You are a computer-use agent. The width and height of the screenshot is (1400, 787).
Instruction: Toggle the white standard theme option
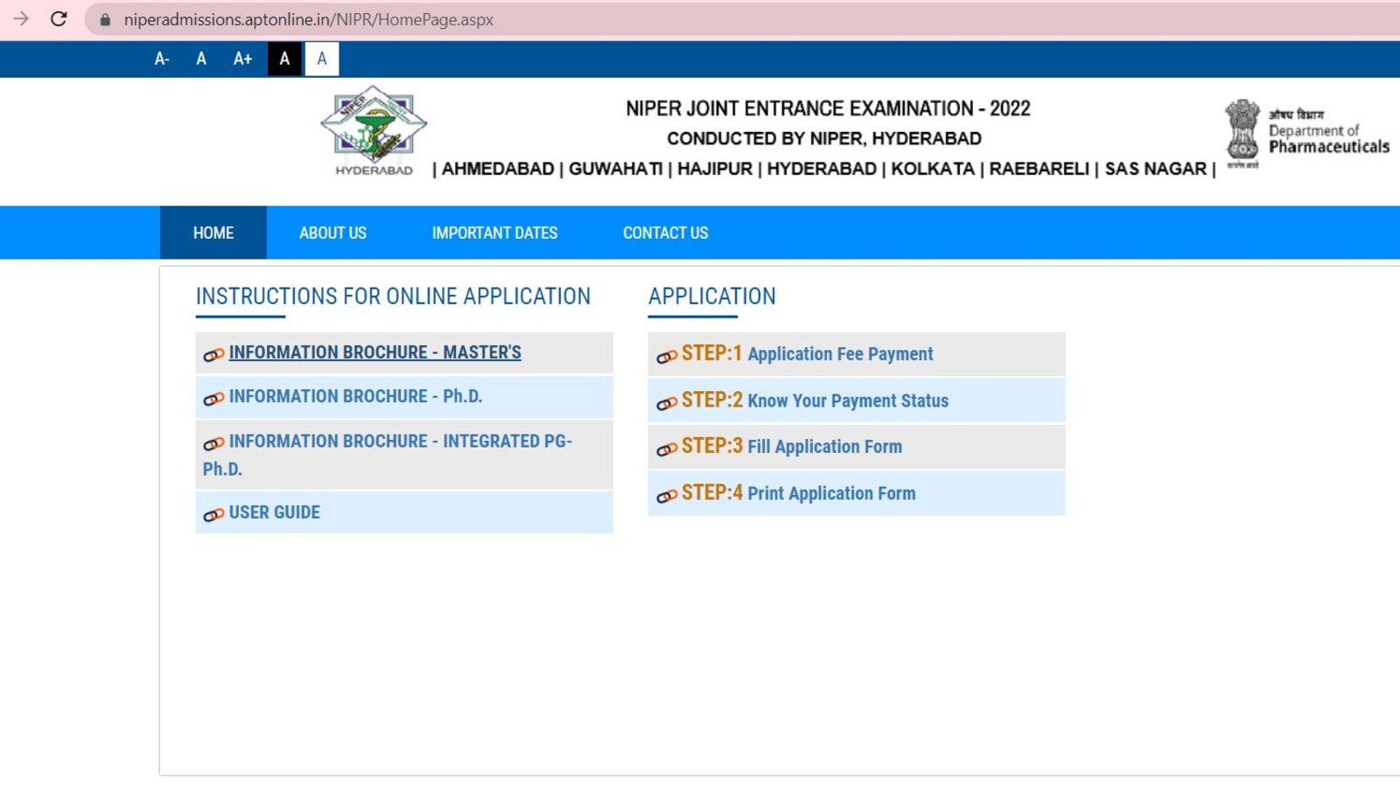[321, 59]
